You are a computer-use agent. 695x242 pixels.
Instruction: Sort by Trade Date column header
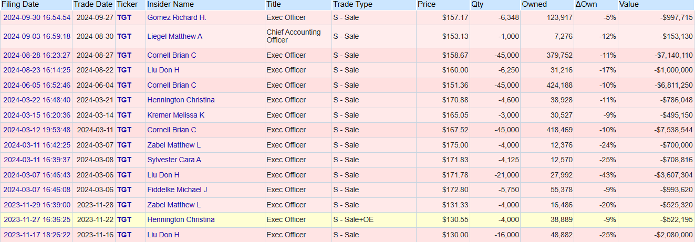[93, 4]
